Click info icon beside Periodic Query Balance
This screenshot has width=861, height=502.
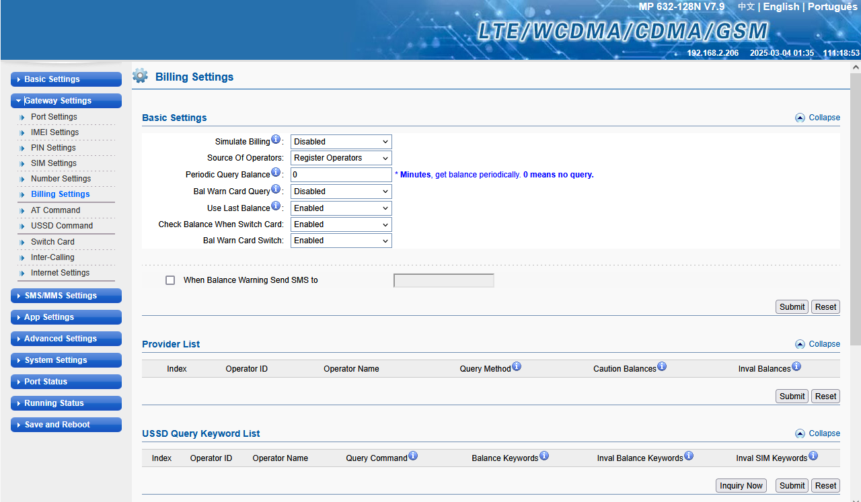pos(275,173)
